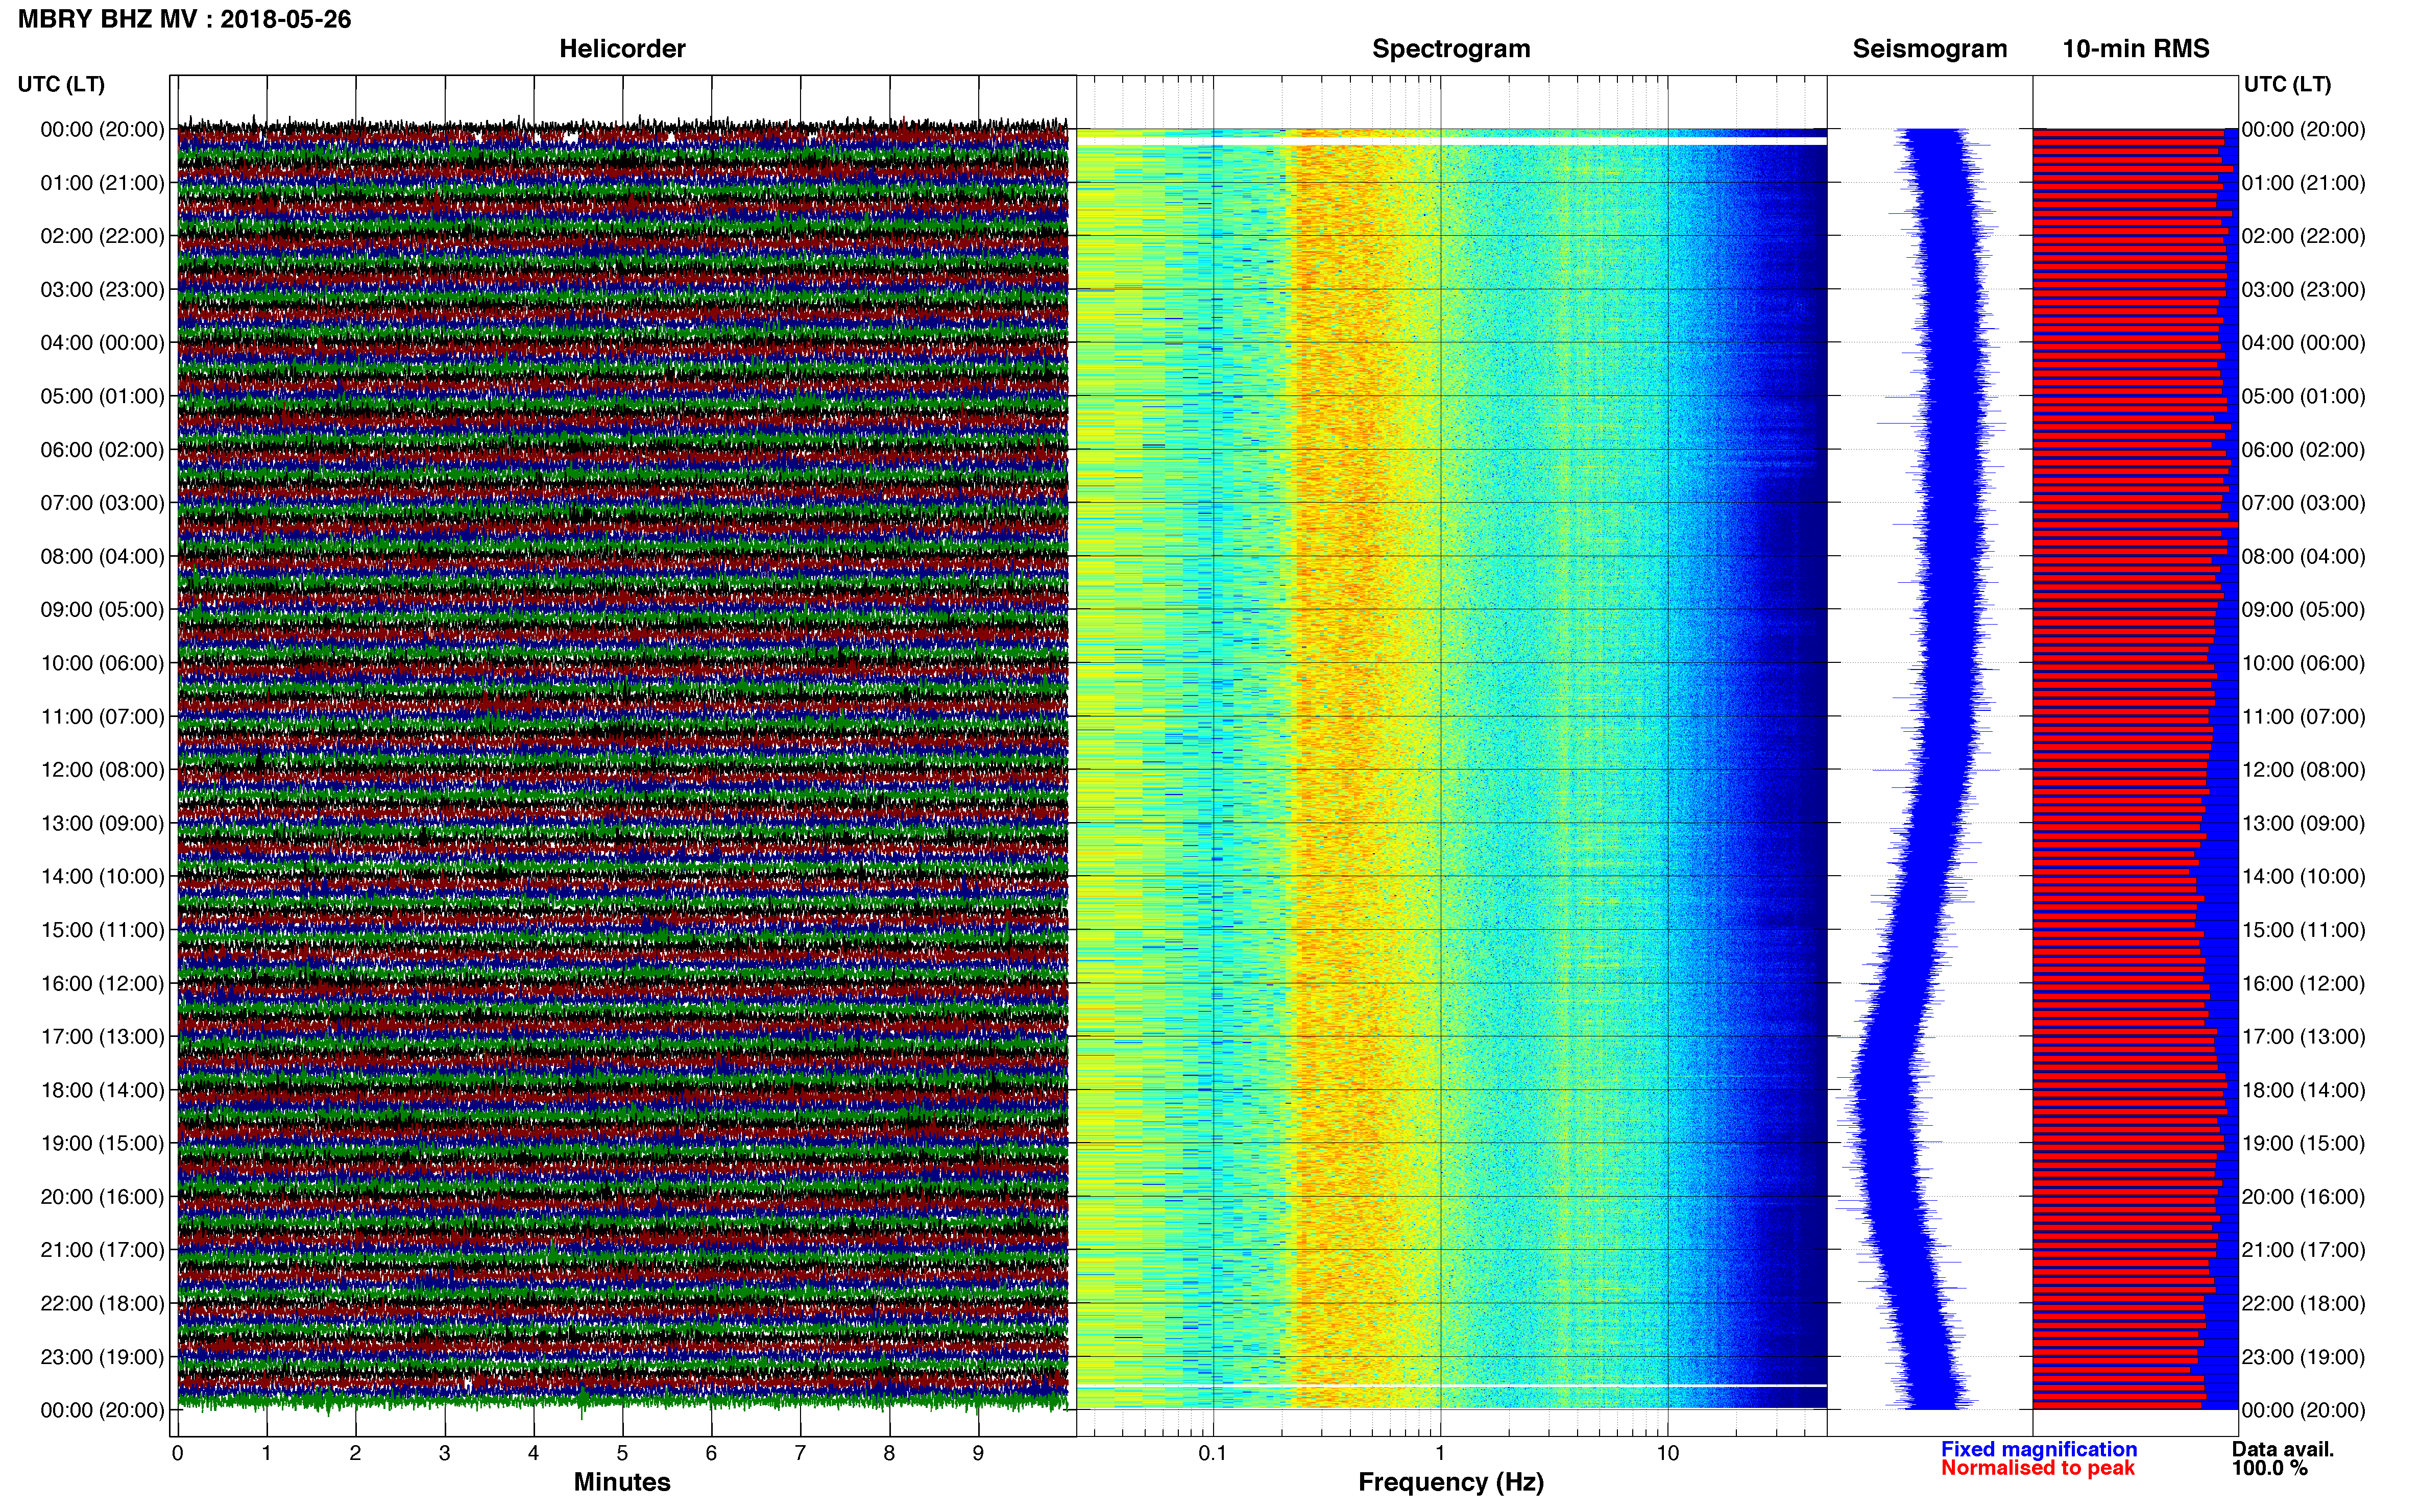Click minute tick label 0
This screenshot has height=1512, width=2420.
177,1453
